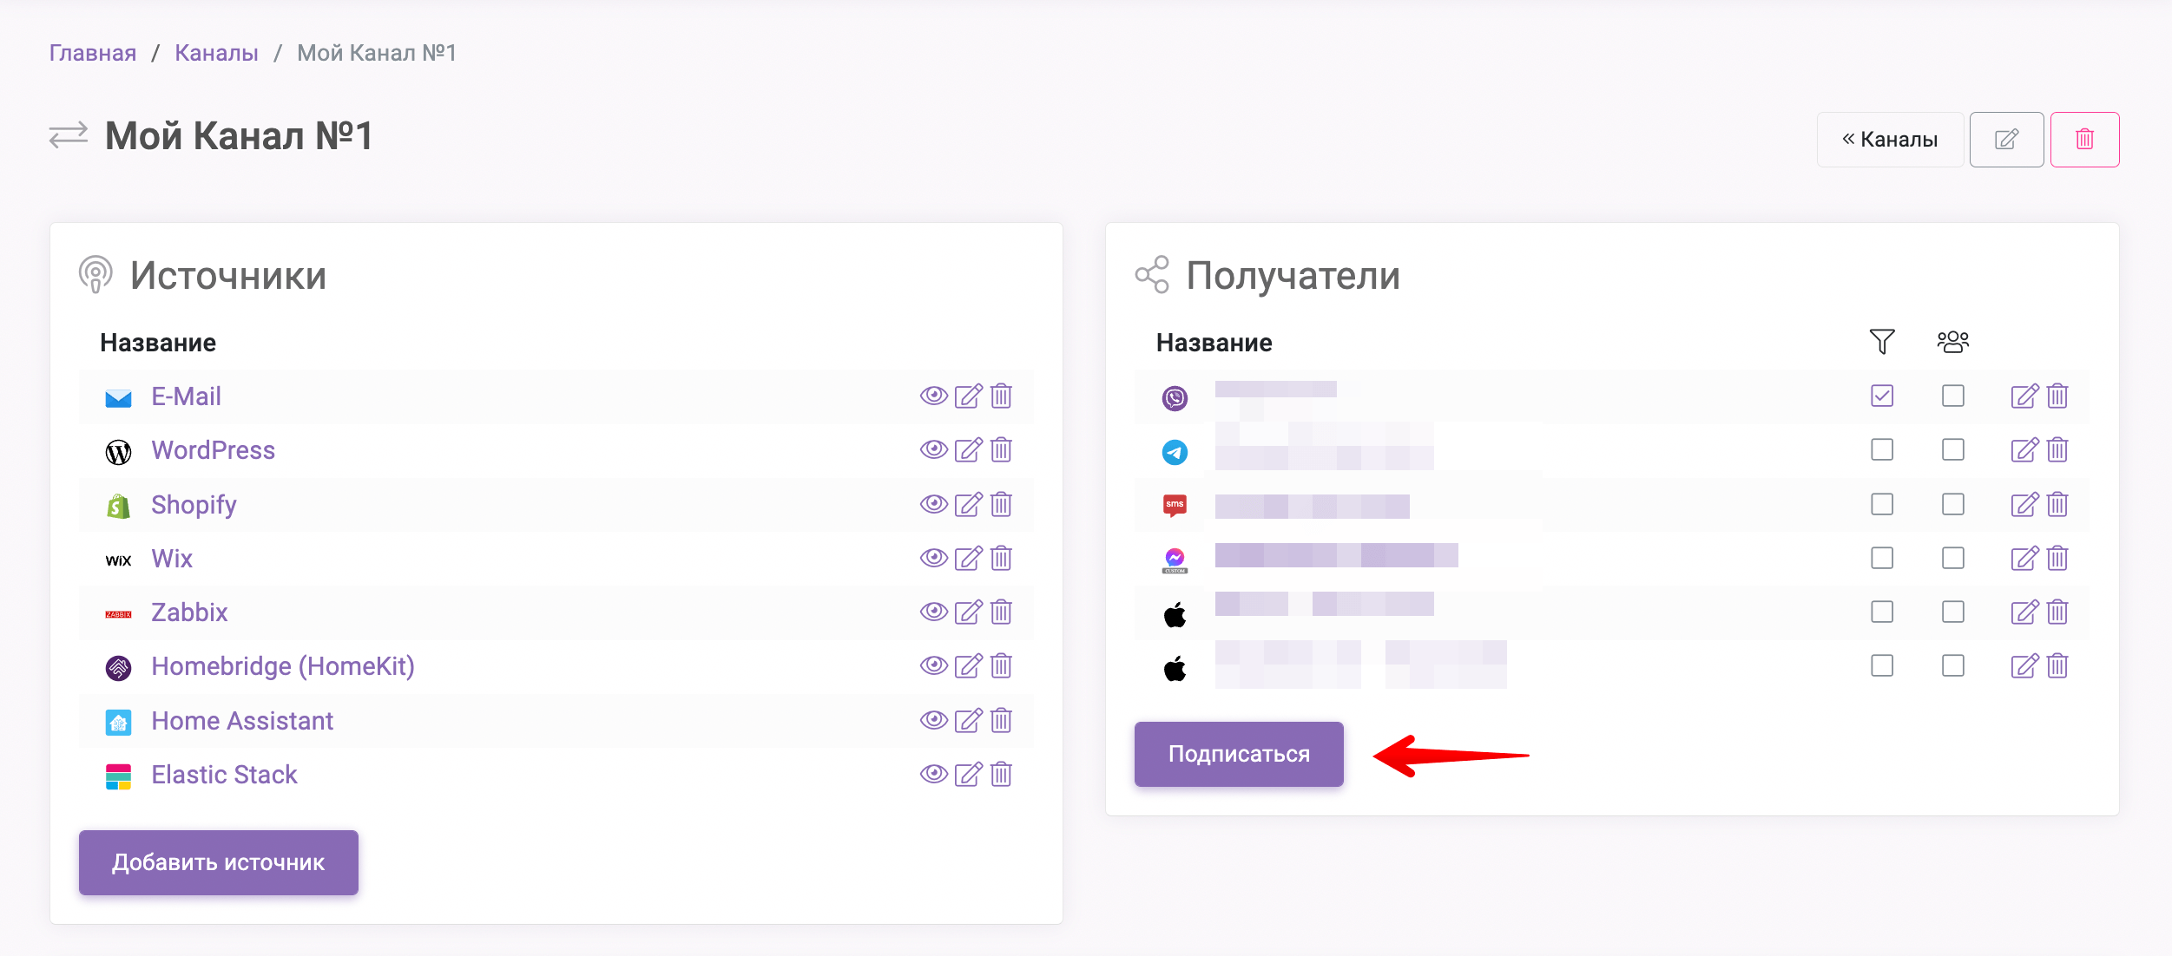Open the Shopify source link

pos(194,505)
